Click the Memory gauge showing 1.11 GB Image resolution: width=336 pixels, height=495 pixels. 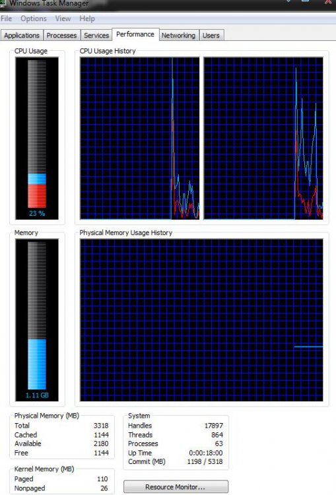tap(37, 320)
